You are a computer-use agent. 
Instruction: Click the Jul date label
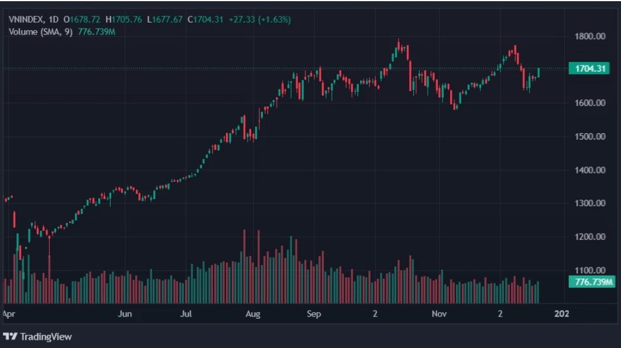tap(186, 314)
